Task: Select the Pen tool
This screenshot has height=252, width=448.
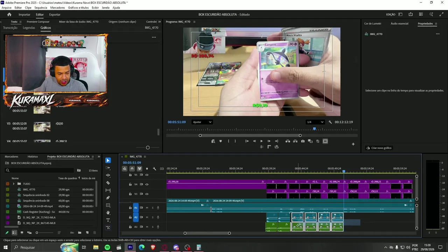Action: (108, 198)
